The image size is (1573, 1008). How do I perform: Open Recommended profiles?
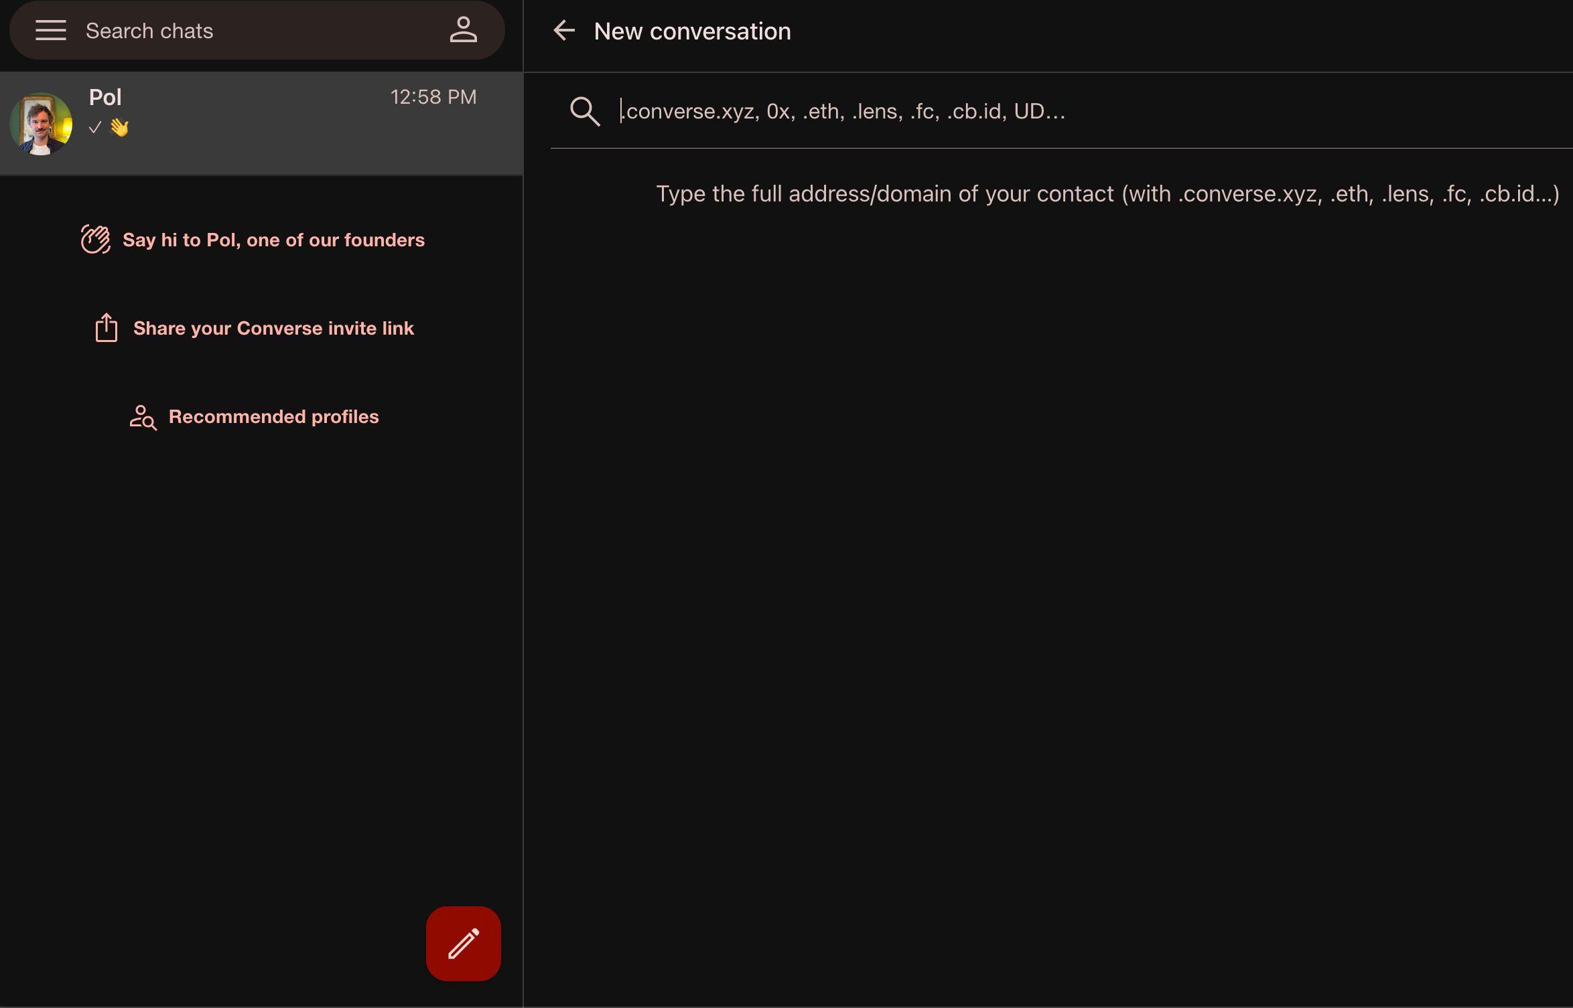point(273,416)
